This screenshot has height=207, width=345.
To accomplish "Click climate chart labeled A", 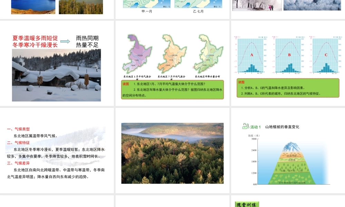I will [250, 55].
